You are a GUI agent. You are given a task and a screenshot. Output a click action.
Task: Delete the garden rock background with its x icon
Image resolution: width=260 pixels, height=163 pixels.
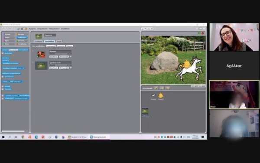click(x=71, y=68)
